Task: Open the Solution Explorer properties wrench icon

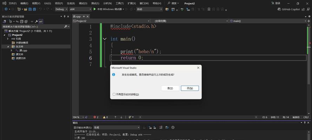Action: pyautogui.click(x=36, y=21)
